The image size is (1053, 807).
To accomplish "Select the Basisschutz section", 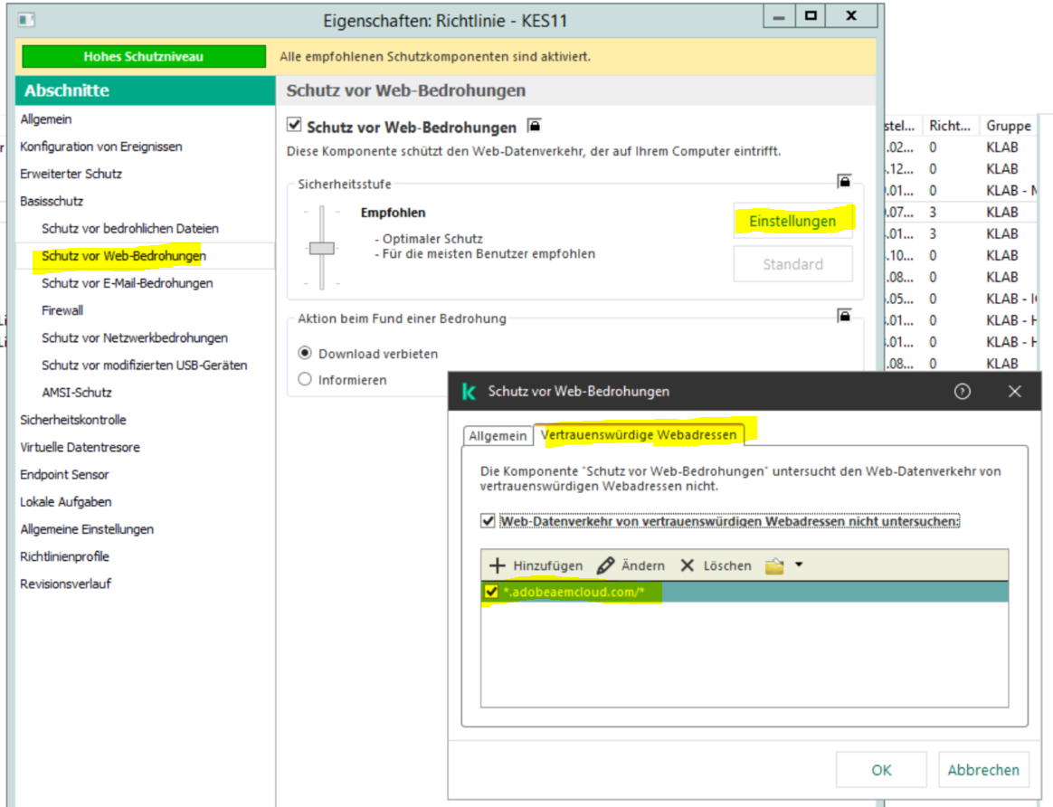I will coord(52,202).
